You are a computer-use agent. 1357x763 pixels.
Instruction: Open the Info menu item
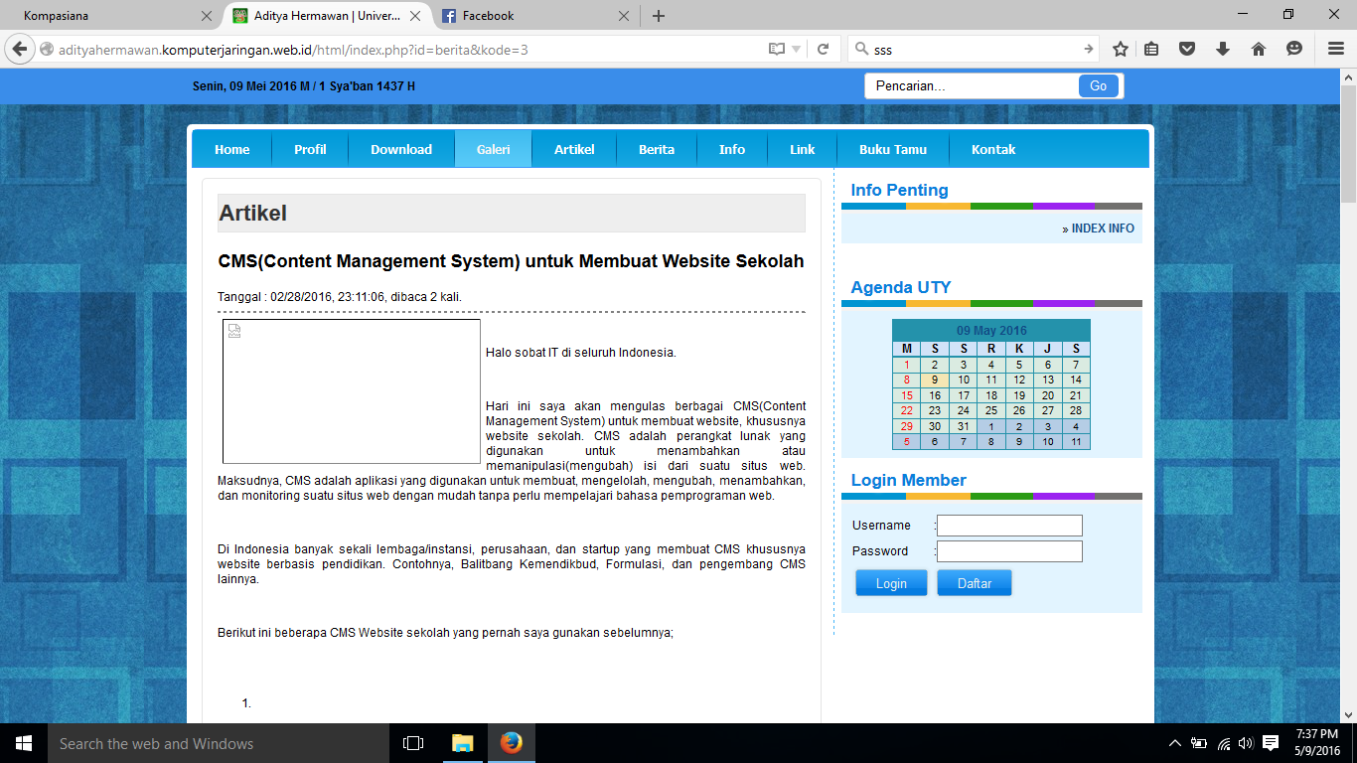point(732,149)
